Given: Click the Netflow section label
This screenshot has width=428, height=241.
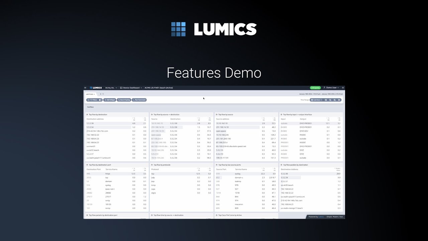Looking at the screenshot, I should pos(90,107).
